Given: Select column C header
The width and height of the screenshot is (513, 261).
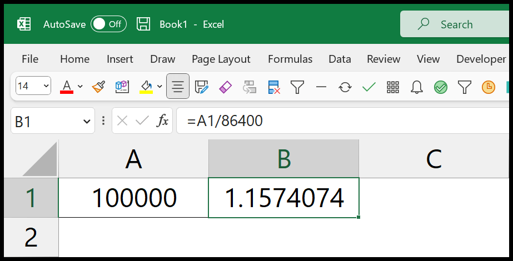Looking at the screenshot, I should (x=434, y=159).
